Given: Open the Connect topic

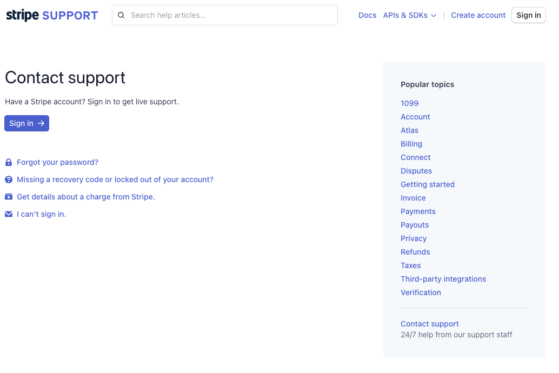Looking at the screenshot, I should click(416, 158).
